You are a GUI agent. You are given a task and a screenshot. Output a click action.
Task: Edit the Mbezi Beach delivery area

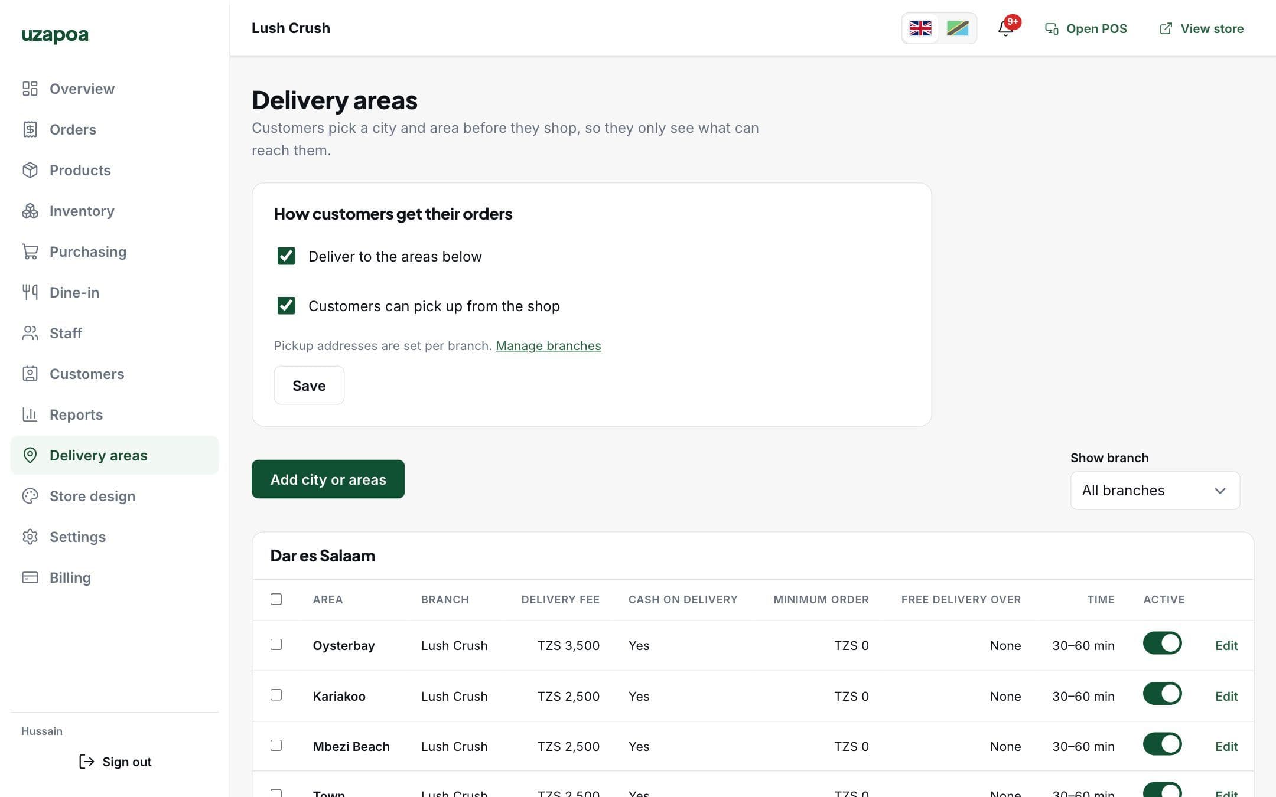[x=1226, y=747]
